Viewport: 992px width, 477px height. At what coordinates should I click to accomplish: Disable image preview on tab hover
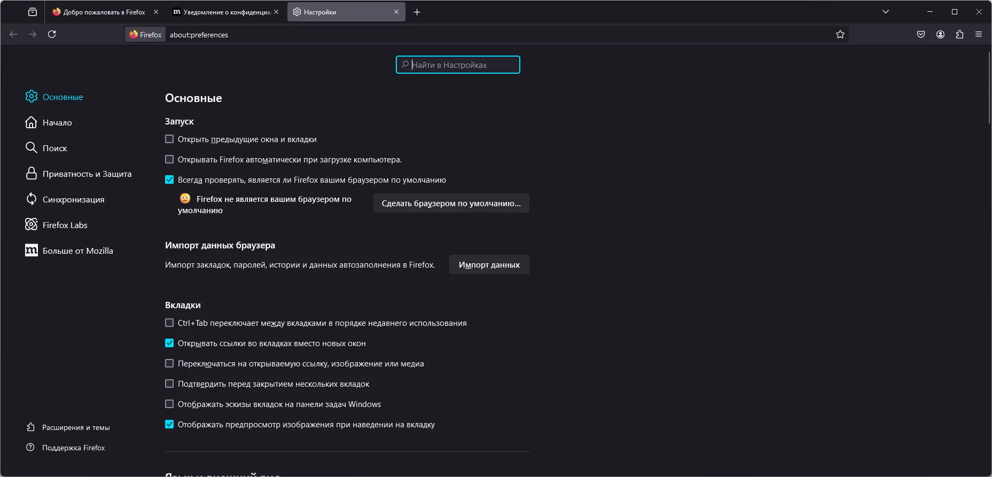click(x=169, y=424)
